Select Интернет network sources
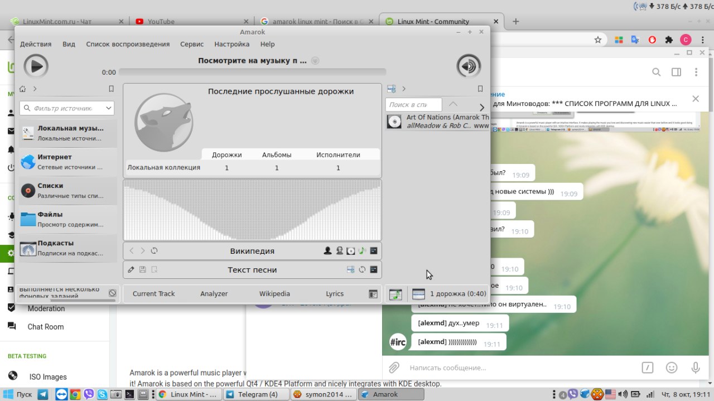 (68, 162)
